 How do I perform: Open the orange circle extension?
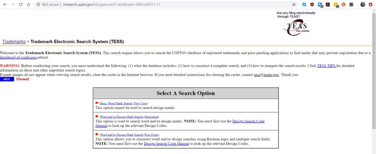pyautogui.click(x=343, y=4)
